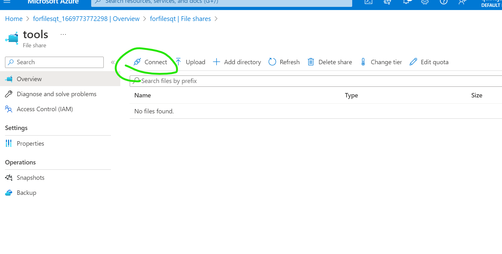Sort by the Size column header

coord(477,95)
